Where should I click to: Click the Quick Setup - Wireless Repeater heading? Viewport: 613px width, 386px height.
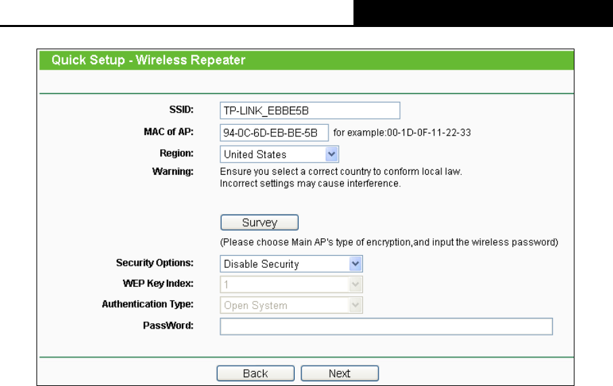[x=148, y=60]
